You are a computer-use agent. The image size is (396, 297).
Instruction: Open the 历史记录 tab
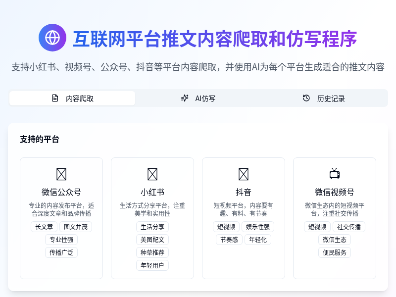click(x=324, y=98)
